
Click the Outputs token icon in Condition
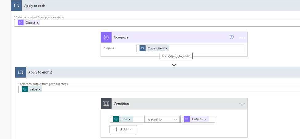coord(187,119)
